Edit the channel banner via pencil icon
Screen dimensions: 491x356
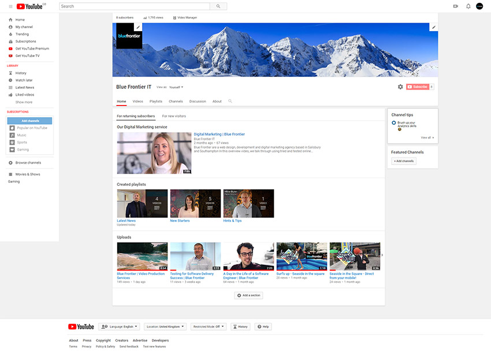coord(434,27)
